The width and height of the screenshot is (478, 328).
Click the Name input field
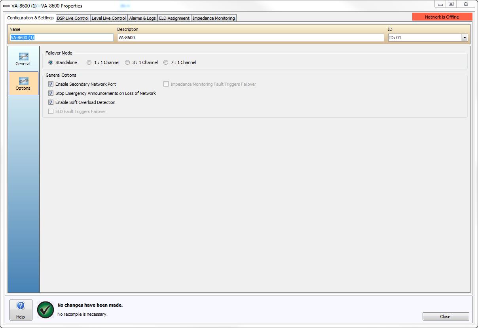[x=61, y=38]
